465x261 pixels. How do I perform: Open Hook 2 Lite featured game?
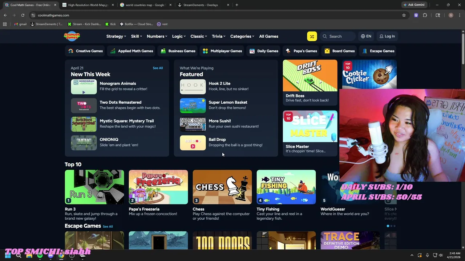(225, 86)
